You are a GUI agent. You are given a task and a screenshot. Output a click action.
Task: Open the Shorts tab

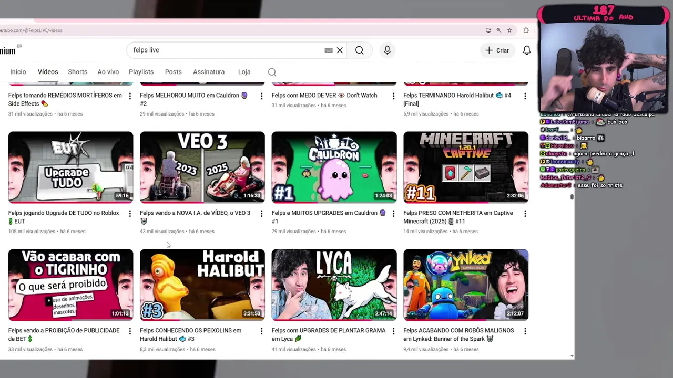(x=77, y=72)
